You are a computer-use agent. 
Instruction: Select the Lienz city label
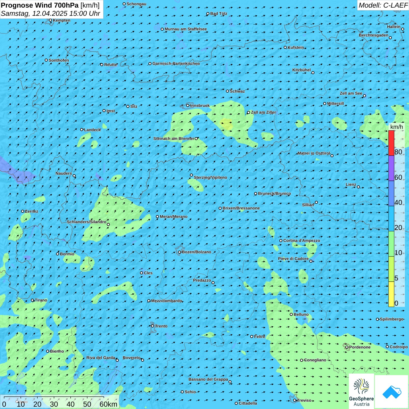(x=351, y=184)
